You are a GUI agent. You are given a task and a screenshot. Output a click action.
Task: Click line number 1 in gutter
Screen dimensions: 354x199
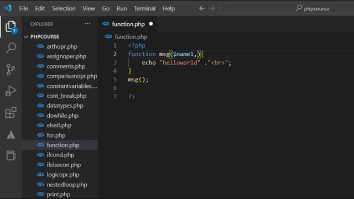[115, 45]
